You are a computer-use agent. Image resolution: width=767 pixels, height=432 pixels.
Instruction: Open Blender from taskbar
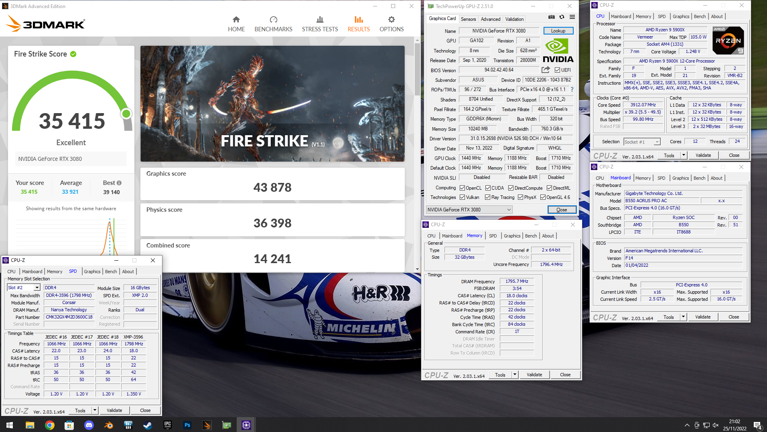(x=109, y=425)
